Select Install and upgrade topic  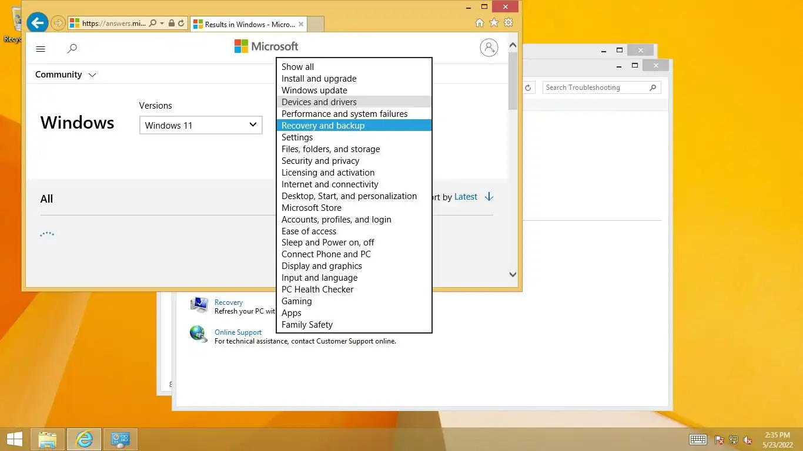(x=354, y=79)
